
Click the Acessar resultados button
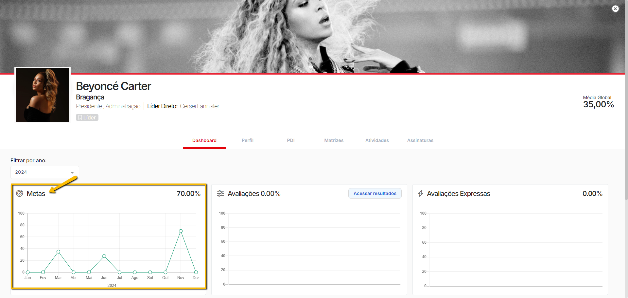pos(375,193)
